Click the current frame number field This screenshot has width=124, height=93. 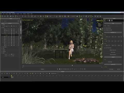(x=78, y=69)
